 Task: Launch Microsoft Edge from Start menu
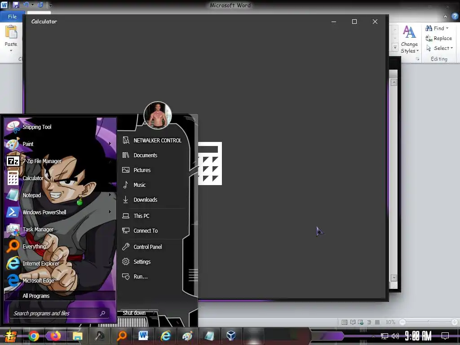(60, 280)
